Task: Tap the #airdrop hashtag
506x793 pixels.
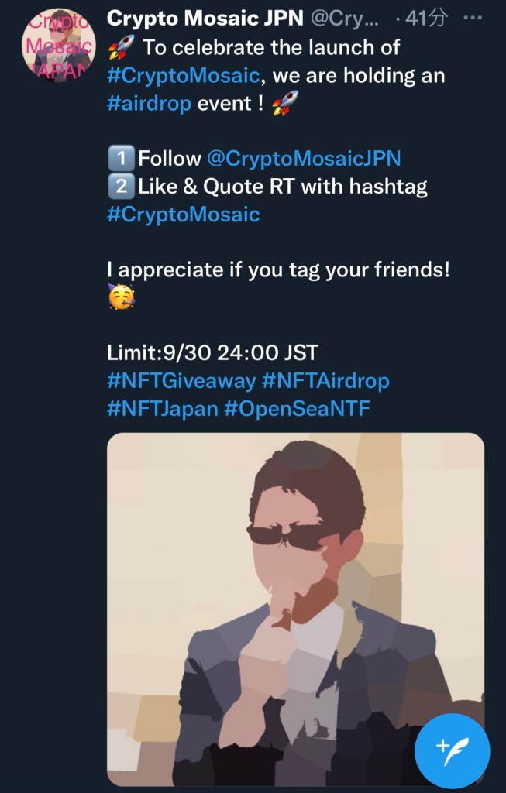Action: point(149,103)
